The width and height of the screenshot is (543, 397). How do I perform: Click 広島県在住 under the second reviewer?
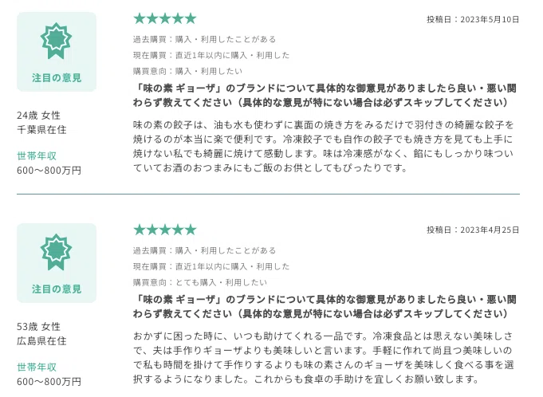point(41,341)
